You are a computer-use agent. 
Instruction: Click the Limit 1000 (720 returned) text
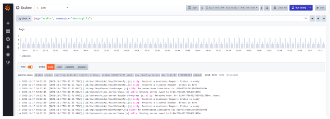coord(221,75)
